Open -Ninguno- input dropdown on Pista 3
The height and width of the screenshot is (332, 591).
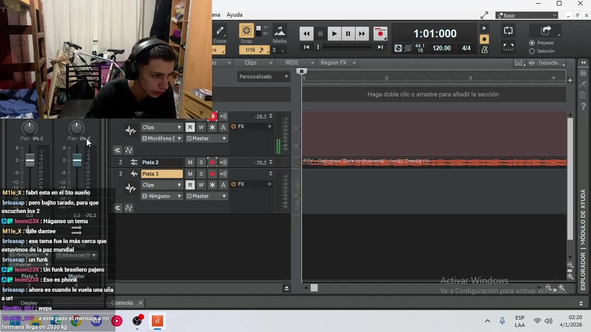click(x=162, y=196)
